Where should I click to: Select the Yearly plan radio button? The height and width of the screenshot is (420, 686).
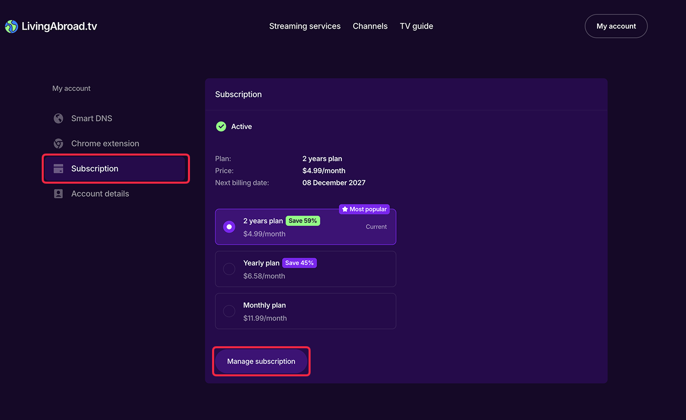pos(229,269)
